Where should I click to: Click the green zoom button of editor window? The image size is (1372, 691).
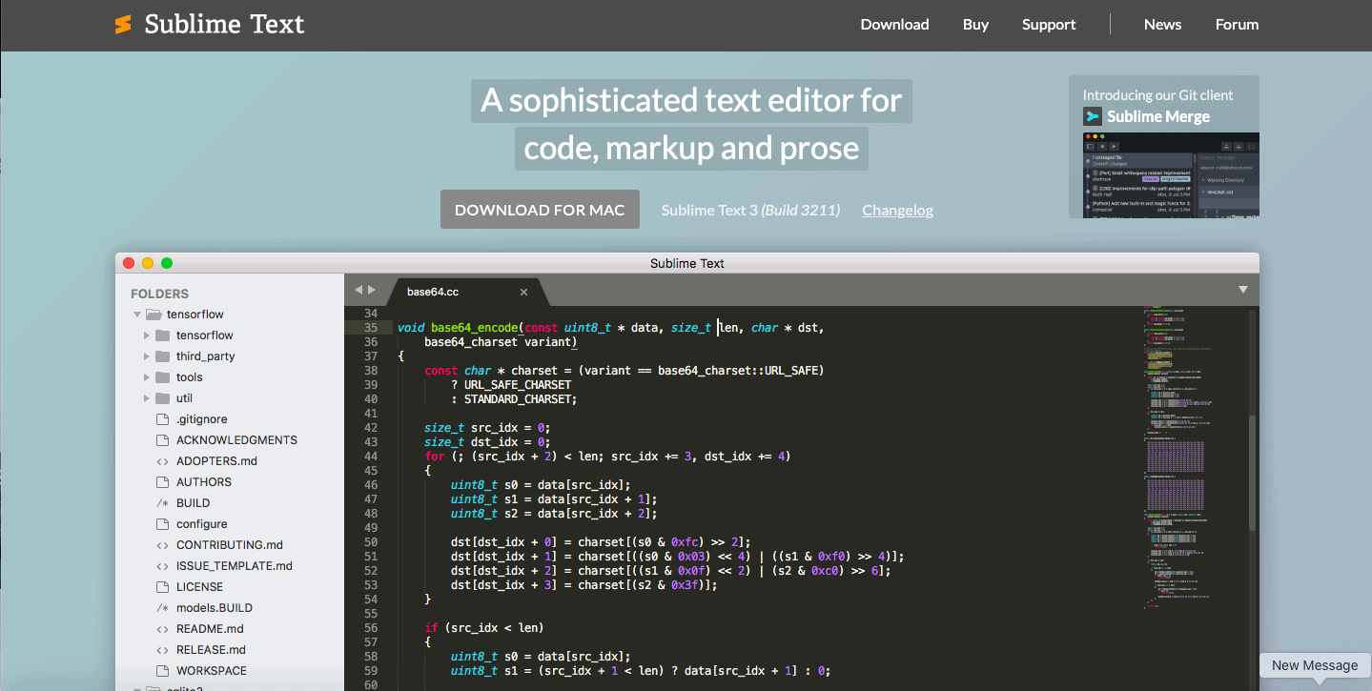pyautogui.click(x=167, y=263)
